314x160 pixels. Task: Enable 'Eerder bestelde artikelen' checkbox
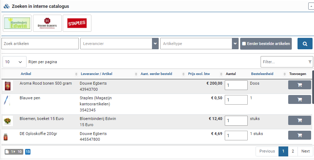[x=244, y=44]
